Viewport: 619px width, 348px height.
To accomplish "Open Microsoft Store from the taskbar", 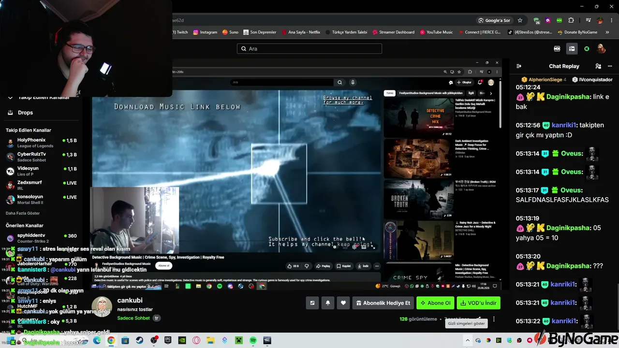I will [125, 341].
